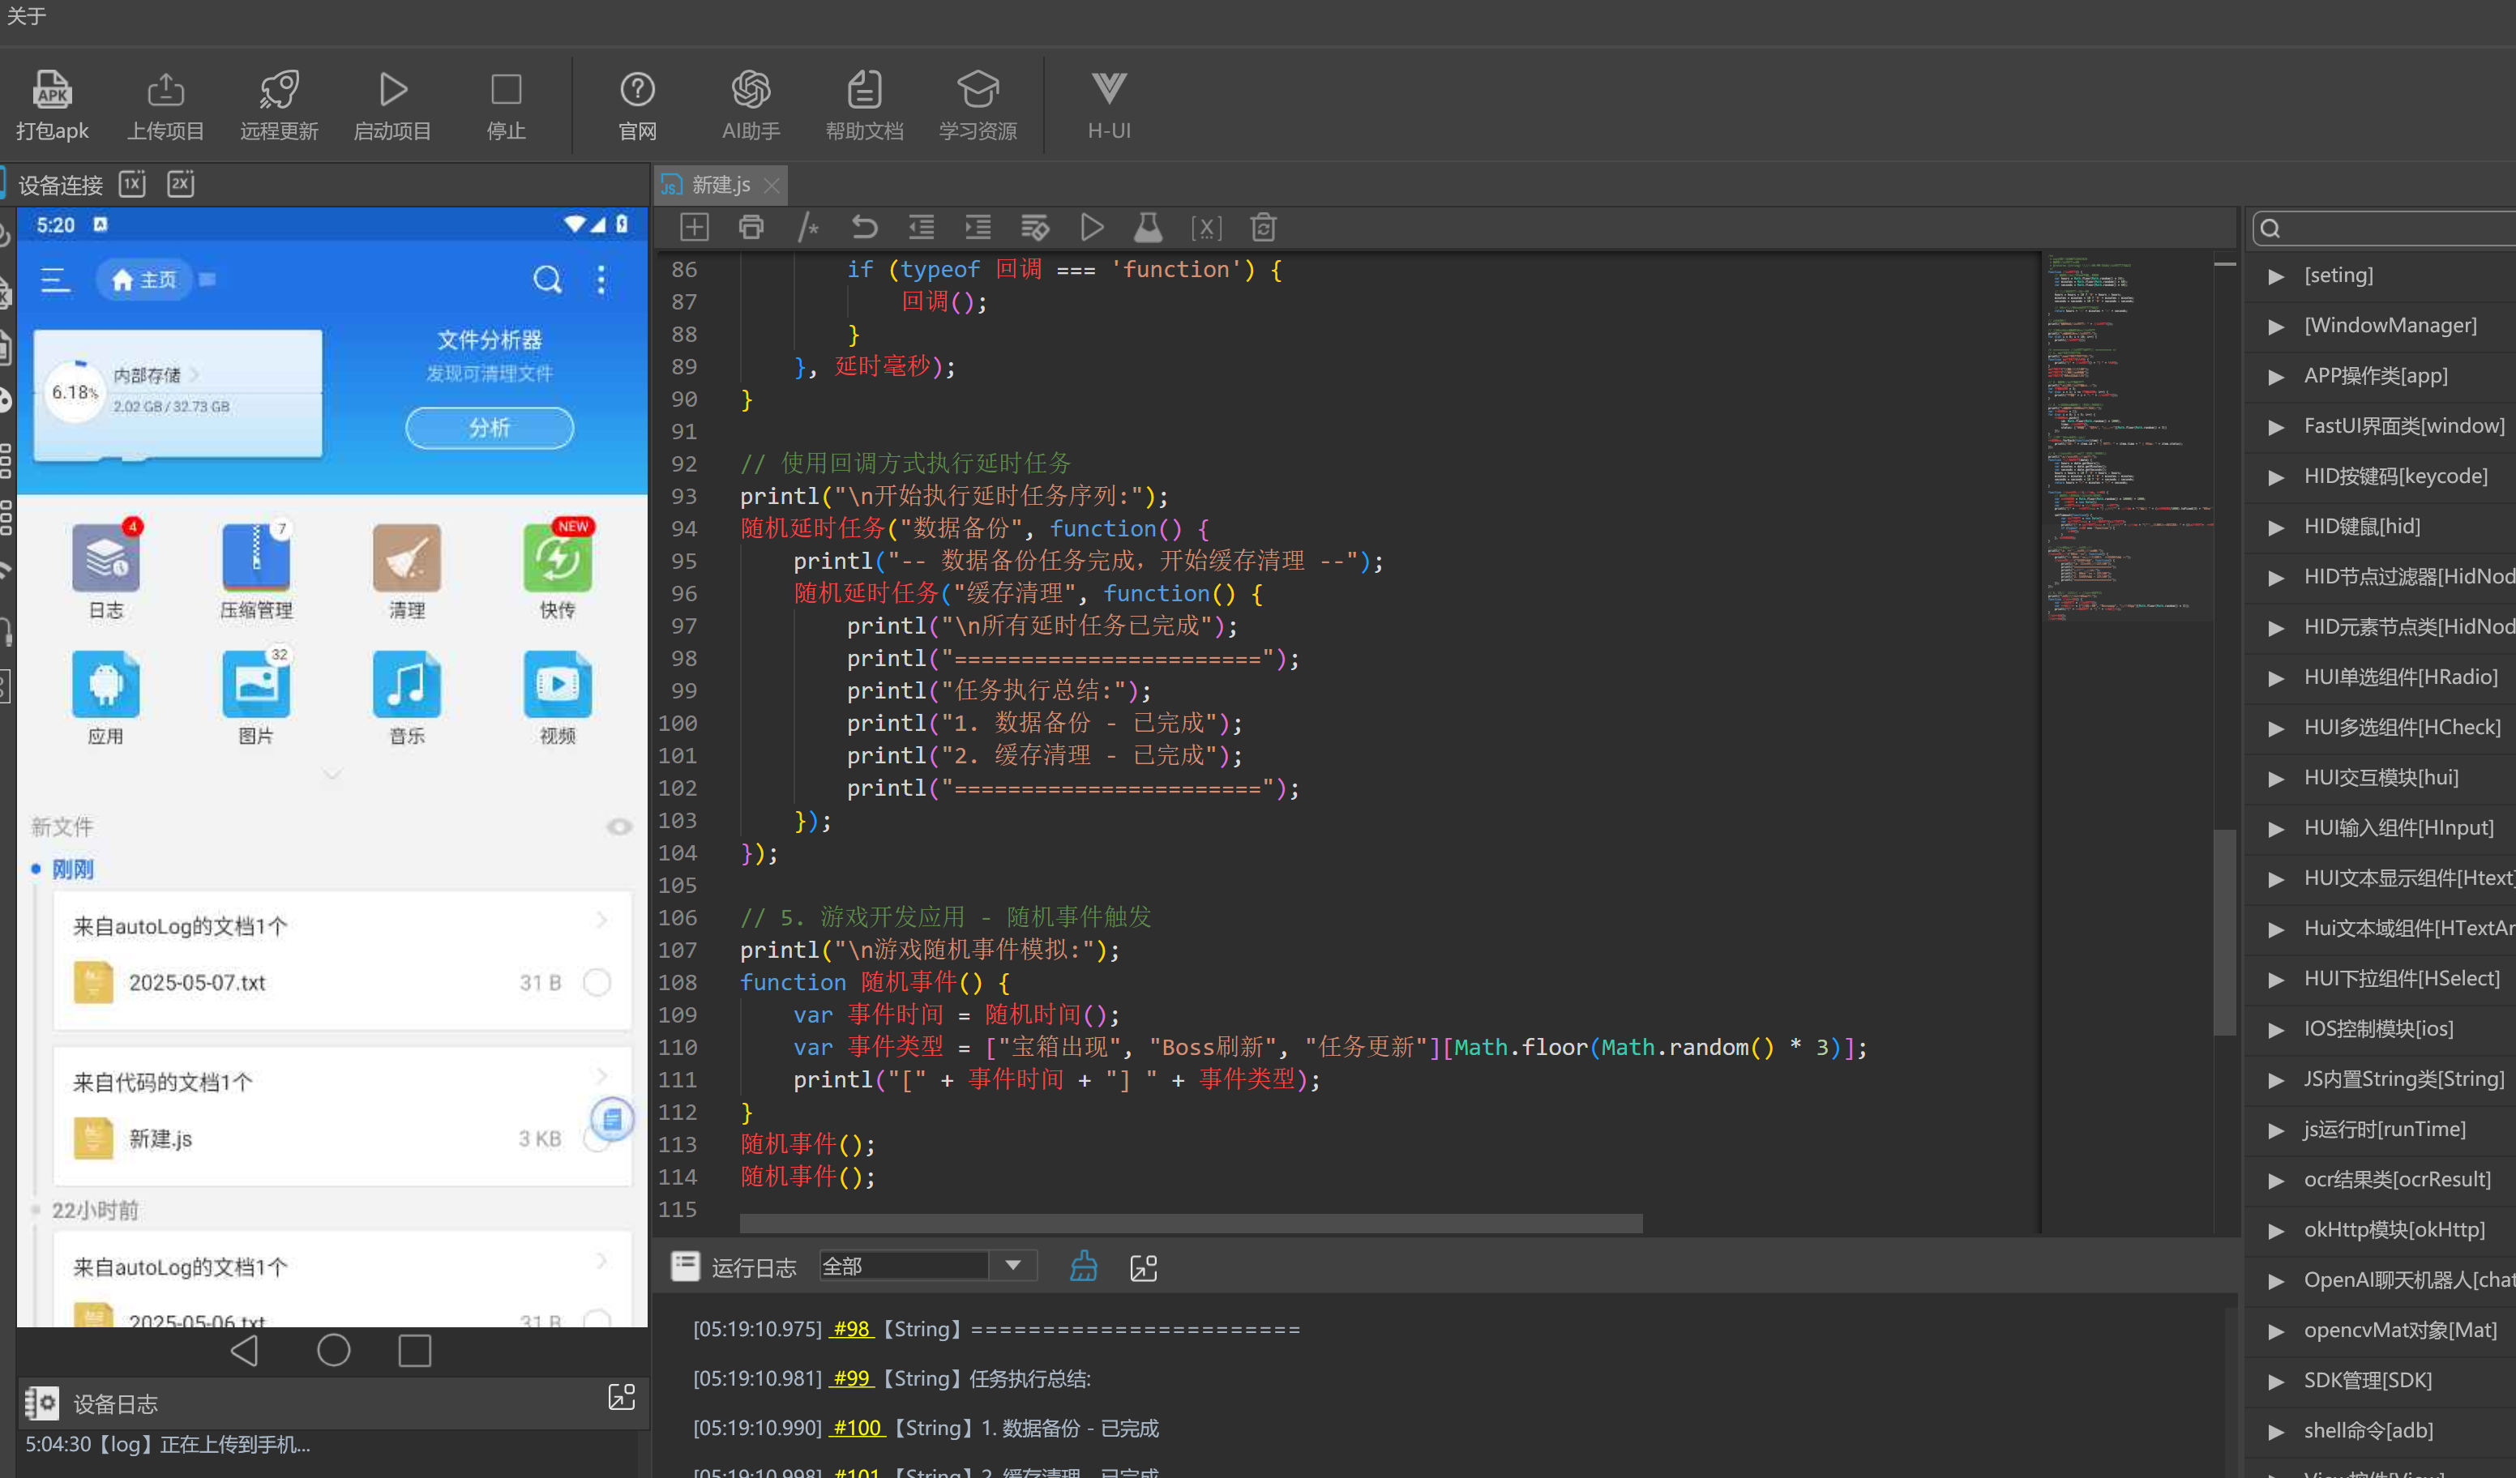Tap Android back navigation button

(x=246, y=1350)
